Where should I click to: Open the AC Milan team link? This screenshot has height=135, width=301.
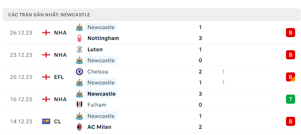[x=99, y=127]
